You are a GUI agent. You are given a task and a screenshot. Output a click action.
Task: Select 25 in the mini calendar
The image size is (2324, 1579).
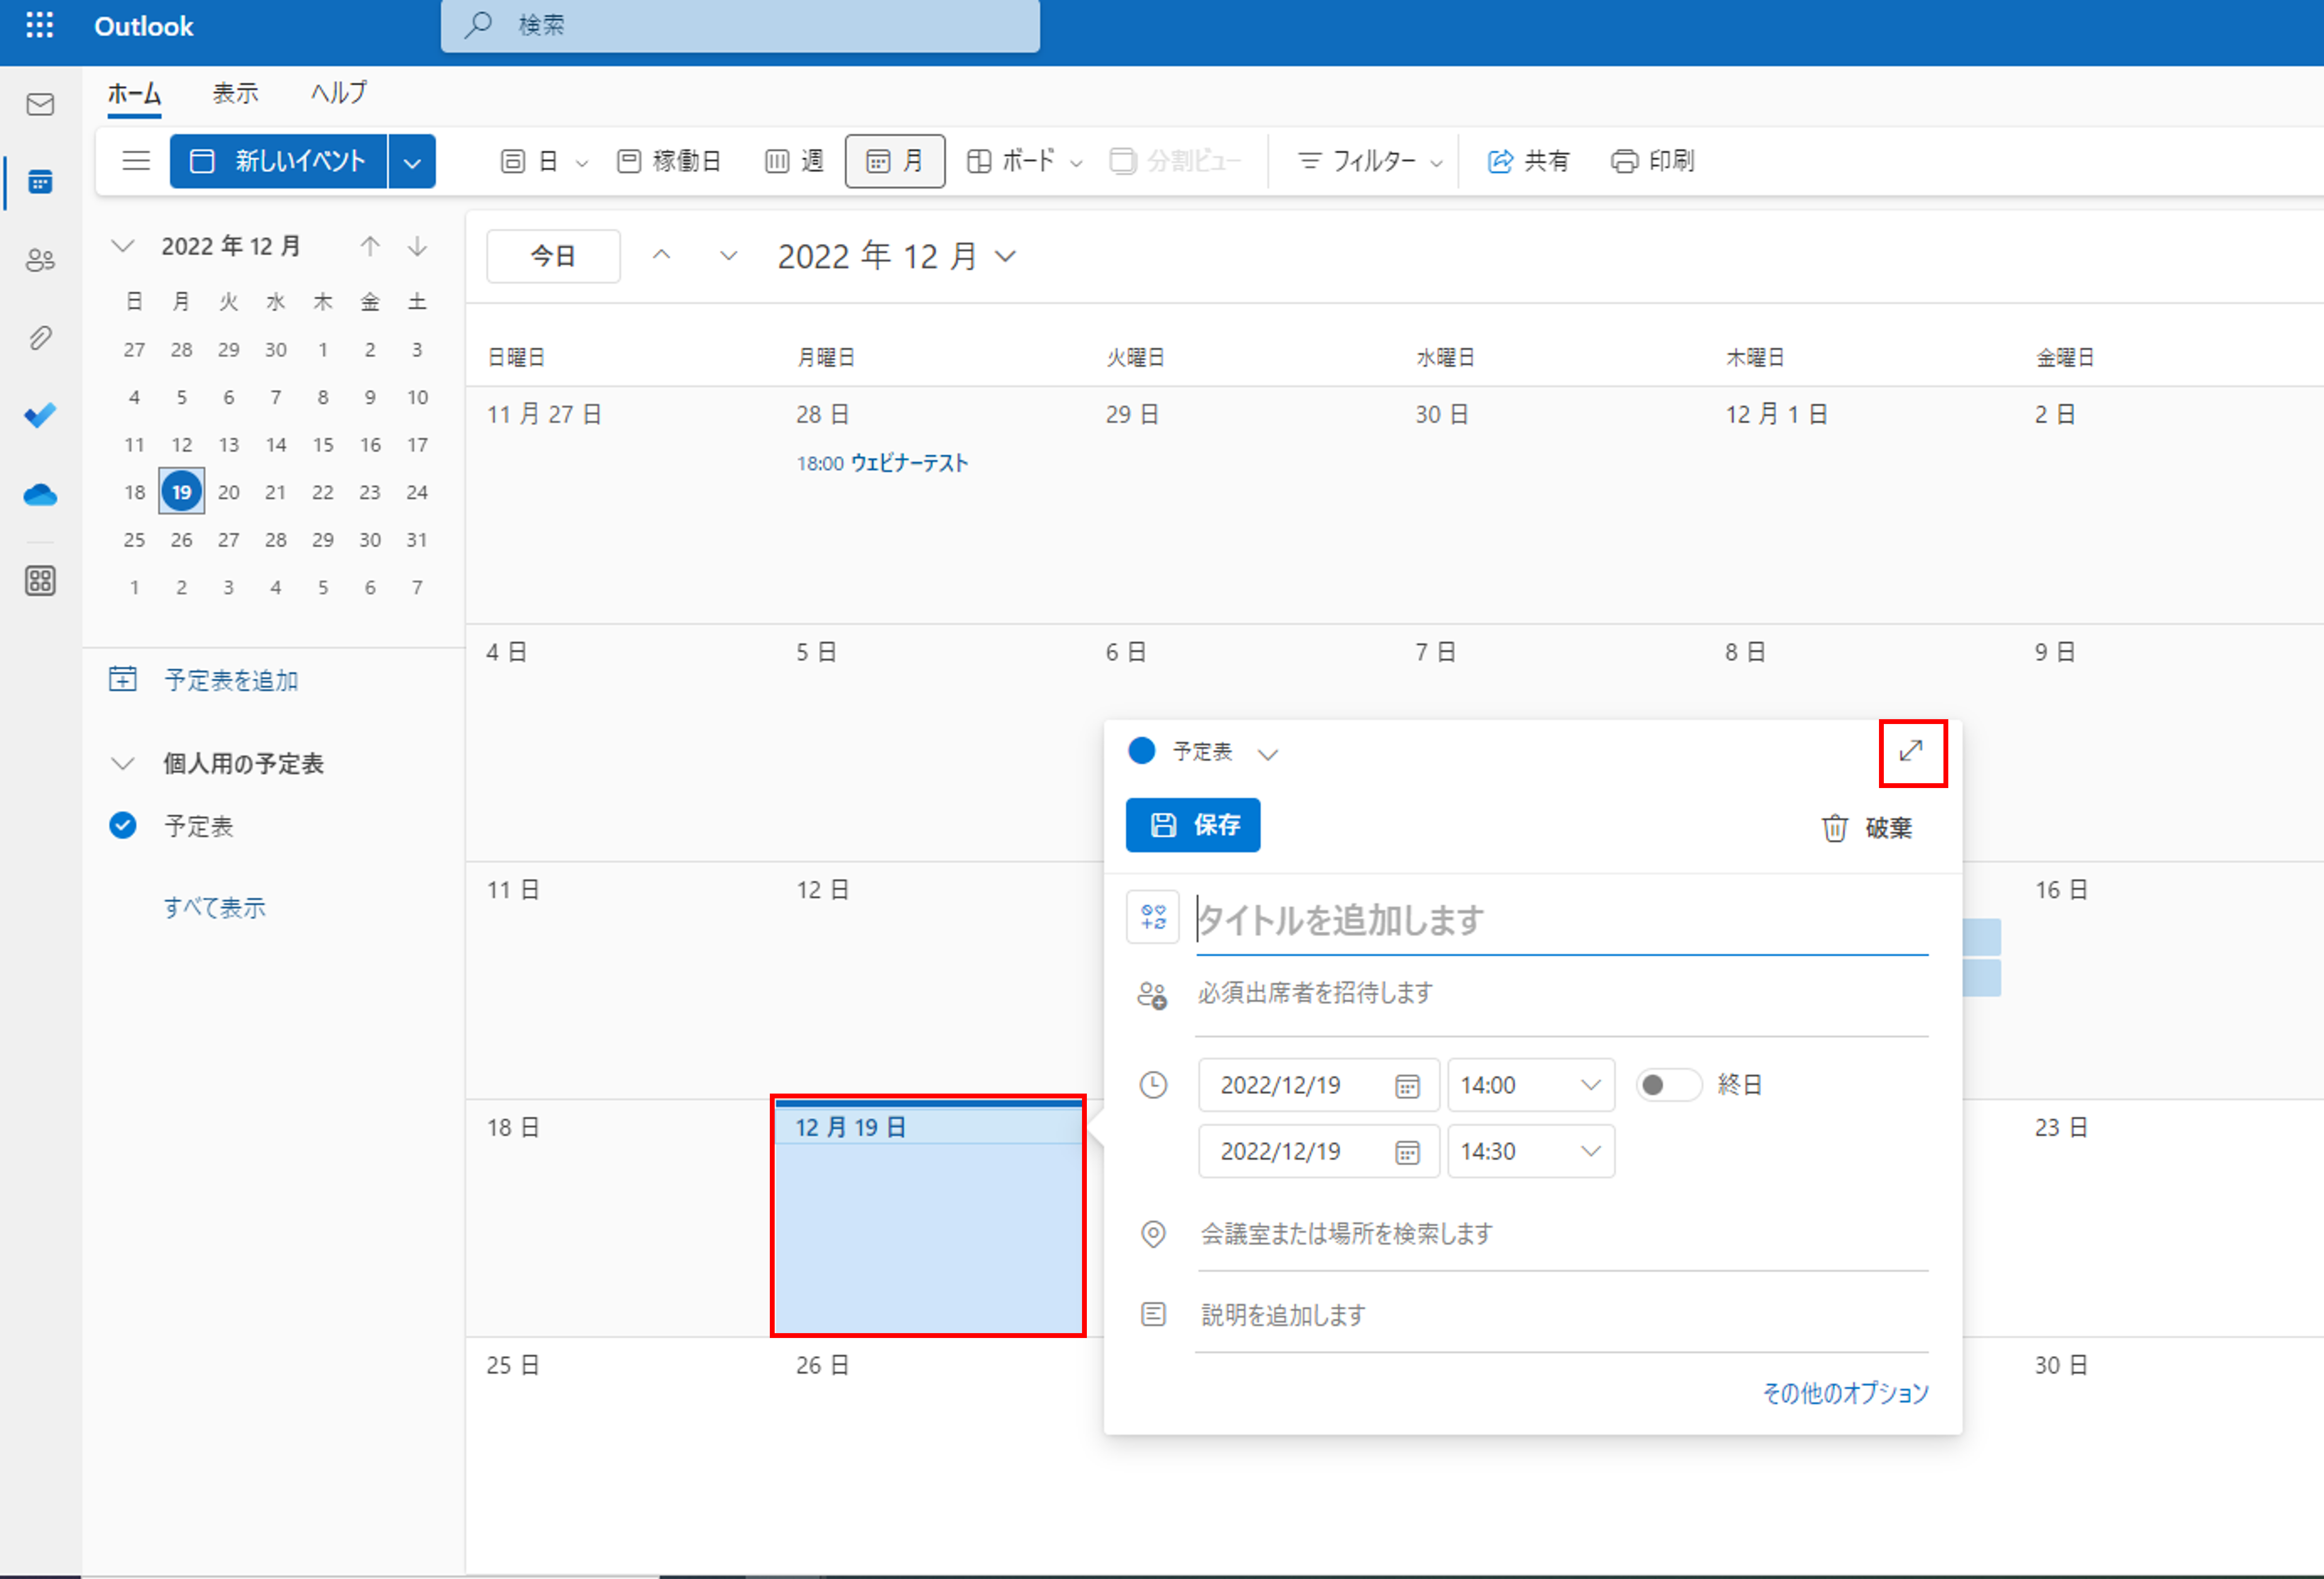[x=134, y=540]
